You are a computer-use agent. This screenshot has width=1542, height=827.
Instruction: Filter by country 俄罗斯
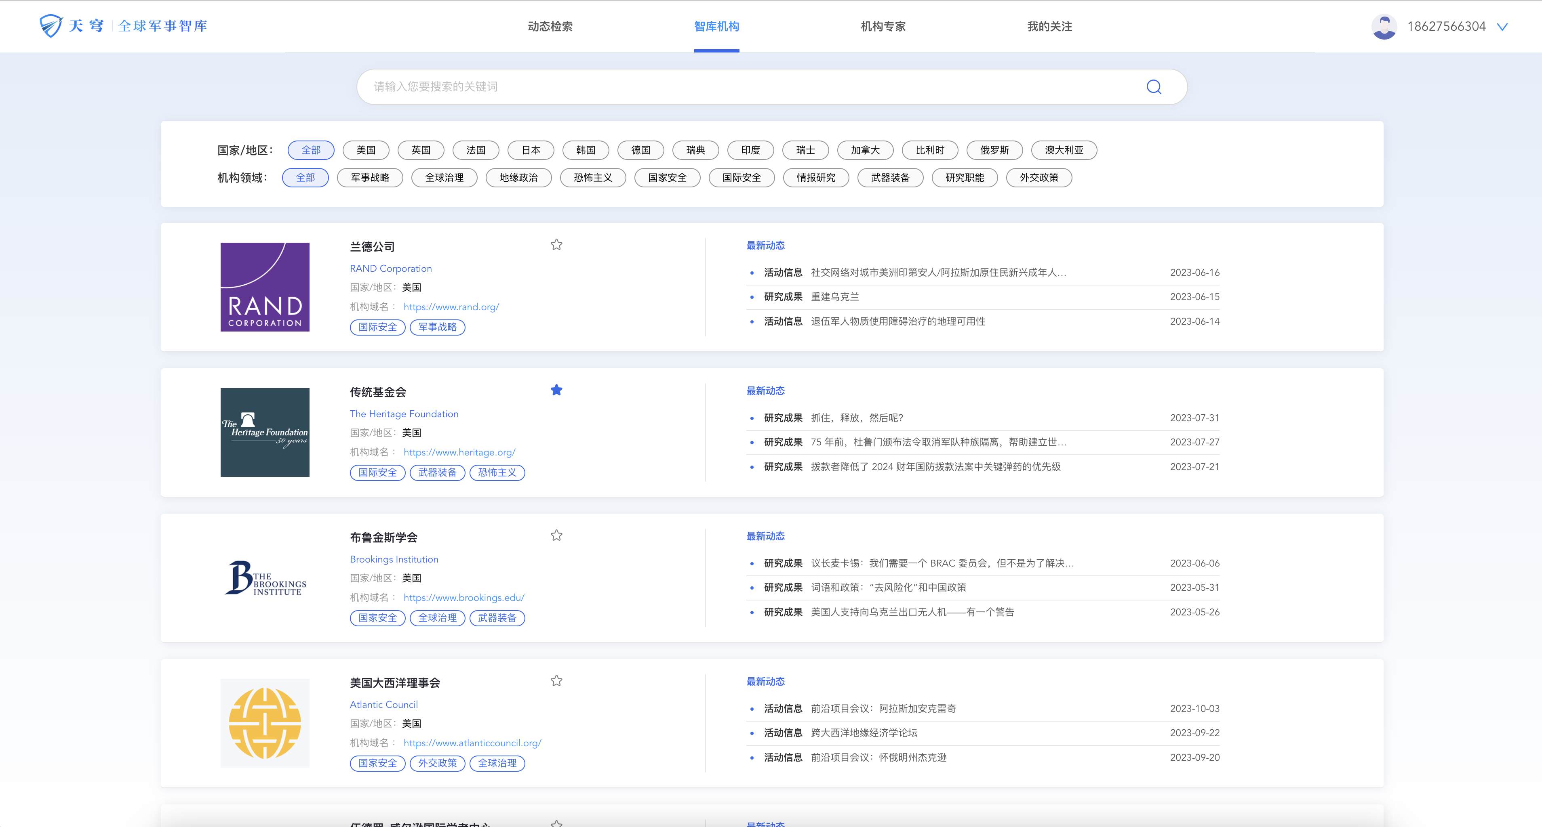pos(995,150)
